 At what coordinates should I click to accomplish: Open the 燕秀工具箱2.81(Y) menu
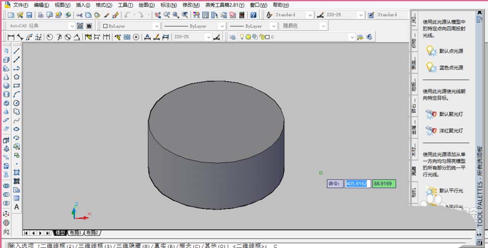225,5
